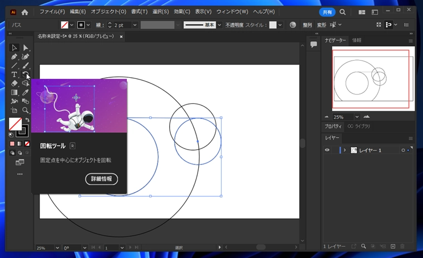The width and height of the screenshot is (423, 258).
Task: Click the 不透明度 opacity link
Action: [x=234, y=25]
